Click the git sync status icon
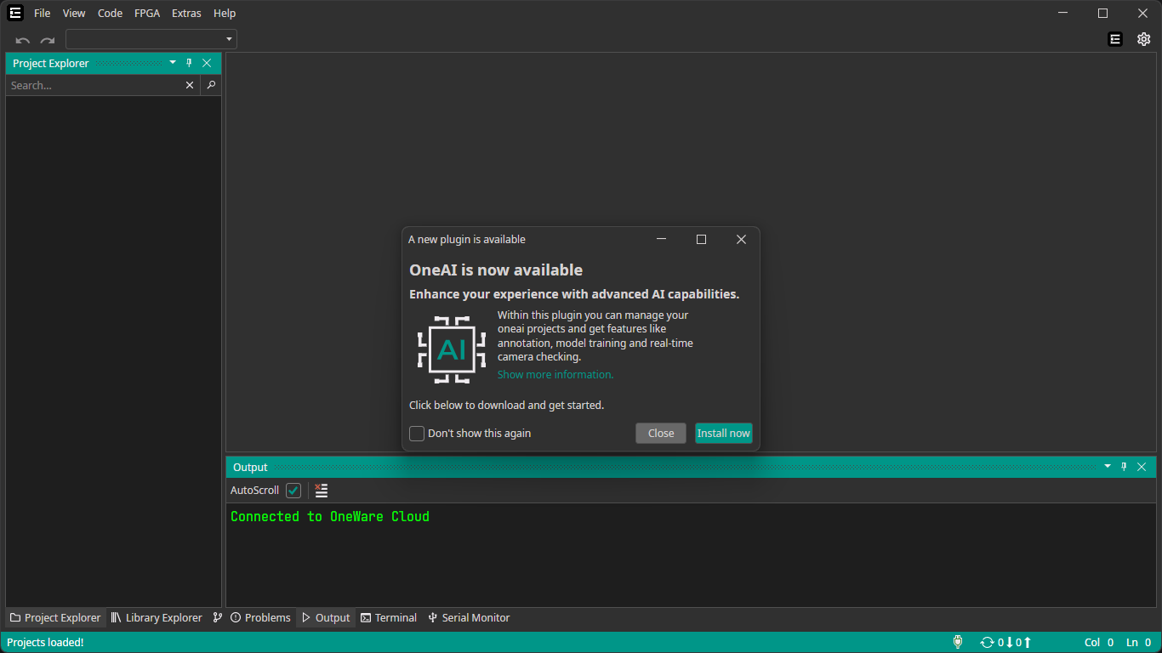This screenshot has height=653, width=1162. tap(987, 643)
